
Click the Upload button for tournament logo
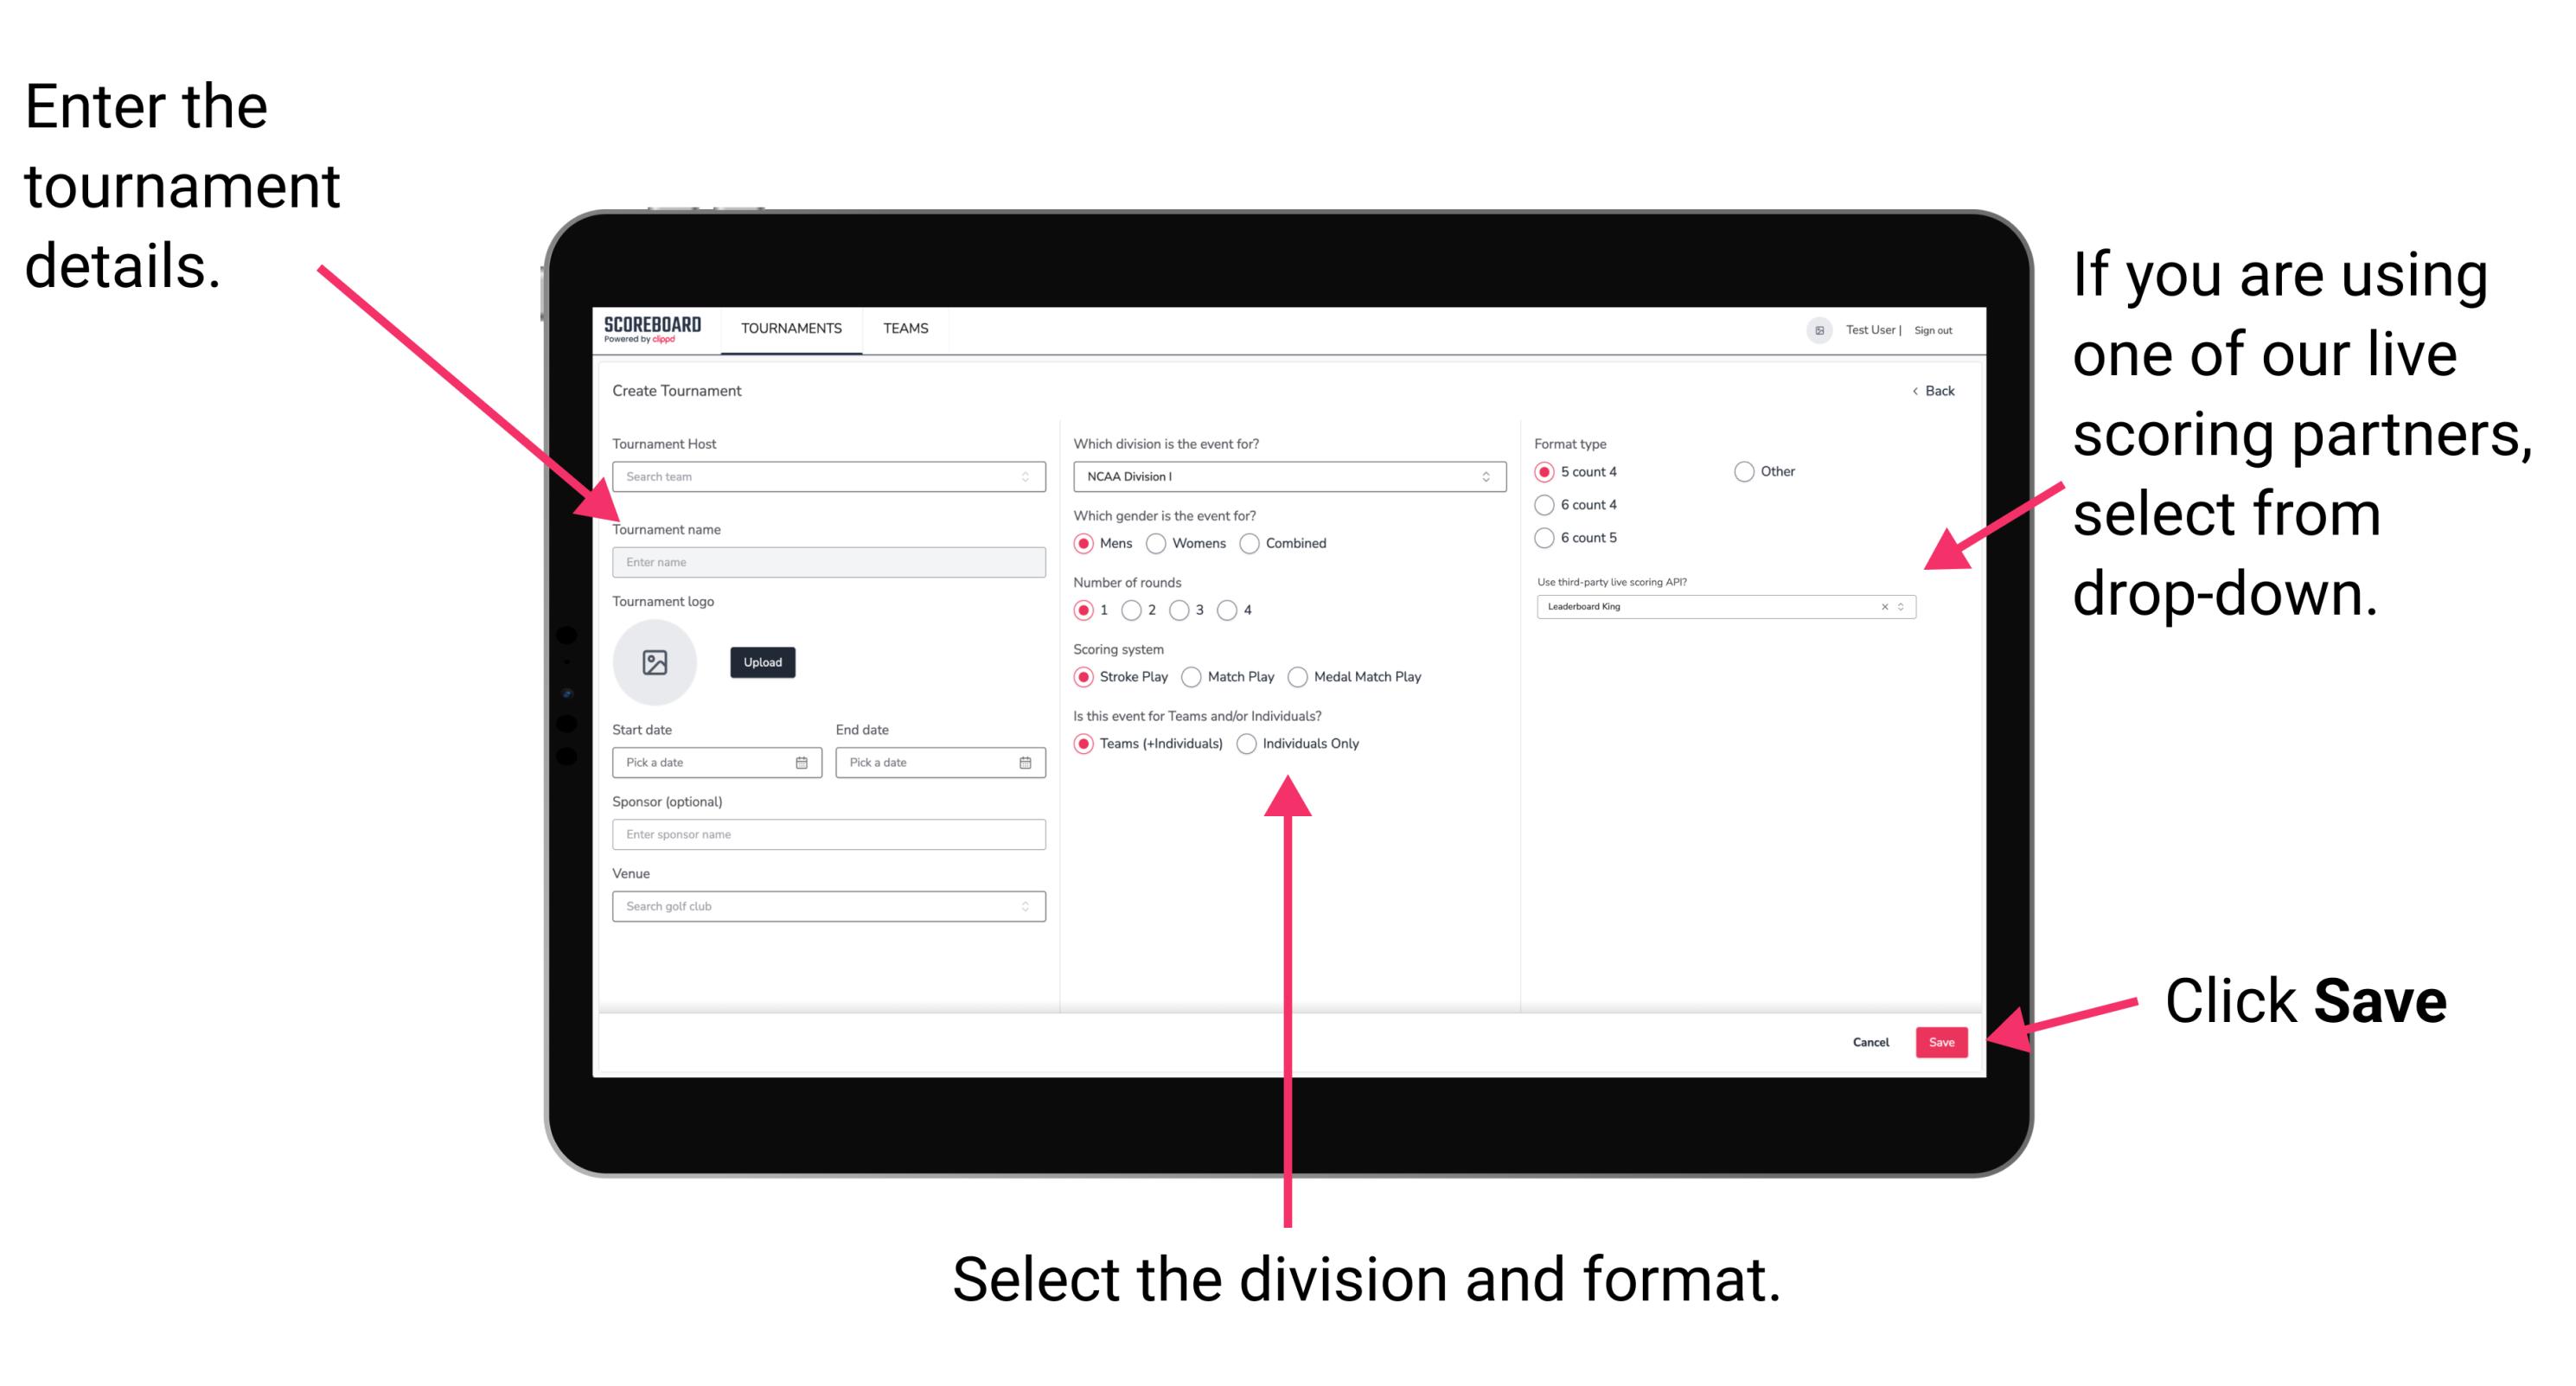[761, 662]
